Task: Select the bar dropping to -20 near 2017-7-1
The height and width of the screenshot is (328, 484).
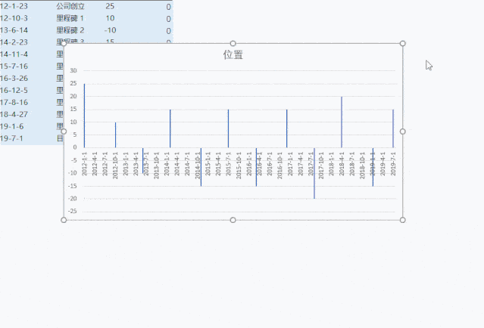Action: point(314,173)
